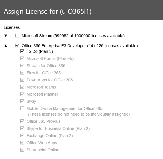Toggle the Office 365 ProPlus checkbox
Screen dimensions: 163x159
(22, 121)
